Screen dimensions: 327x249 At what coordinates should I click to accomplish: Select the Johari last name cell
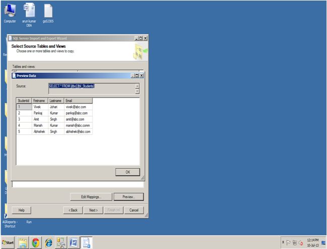click(56, 107)
